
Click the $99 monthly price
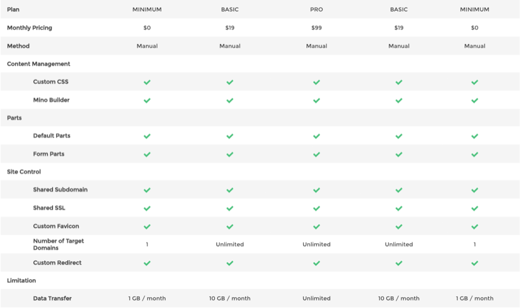pos(316,28)
